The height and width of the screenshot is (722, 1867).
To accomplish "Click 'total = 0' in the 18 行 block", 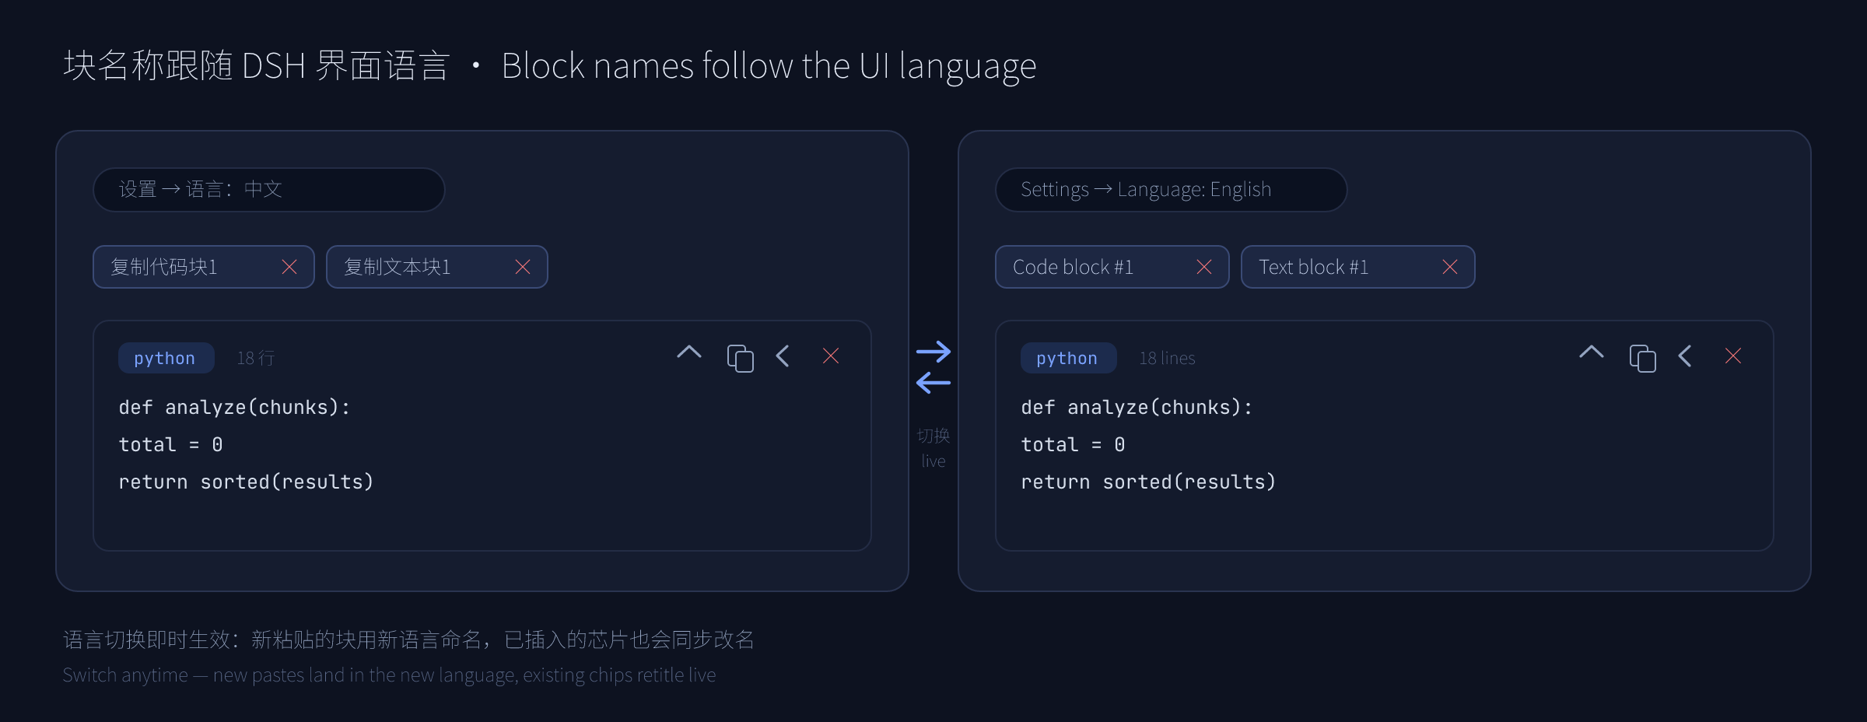I will point(170,444).
